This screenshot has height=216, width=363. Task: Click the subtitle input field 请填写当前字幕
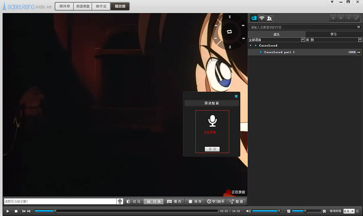[60, 201]
